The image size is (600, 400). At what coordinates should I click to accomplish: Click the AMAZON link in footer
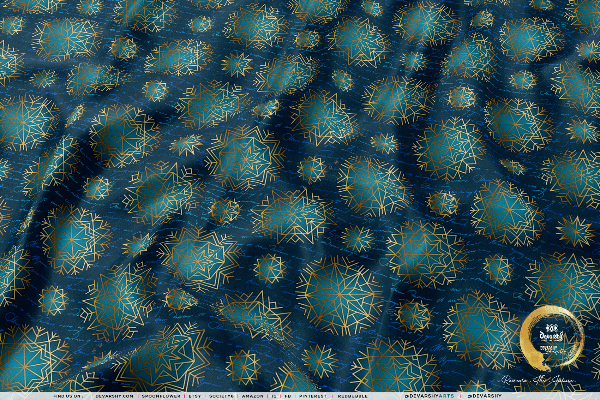[253, 396]
